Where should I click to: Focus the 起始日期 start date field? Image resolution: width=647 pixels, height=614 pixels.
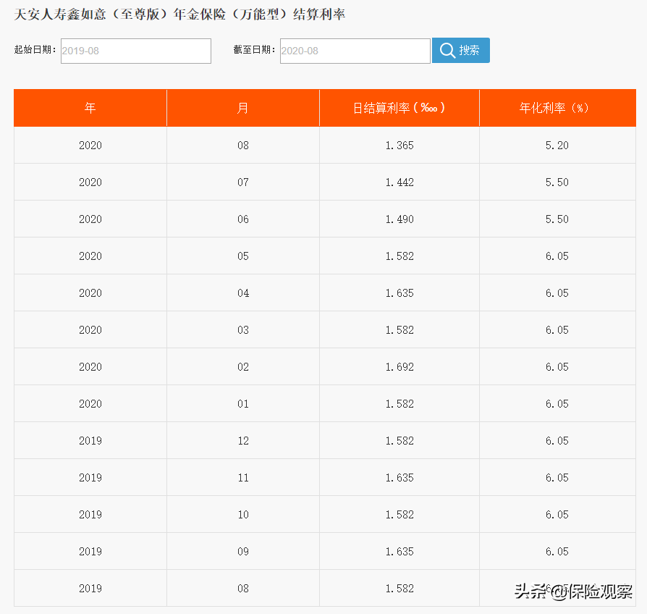(x=136, y=51)
